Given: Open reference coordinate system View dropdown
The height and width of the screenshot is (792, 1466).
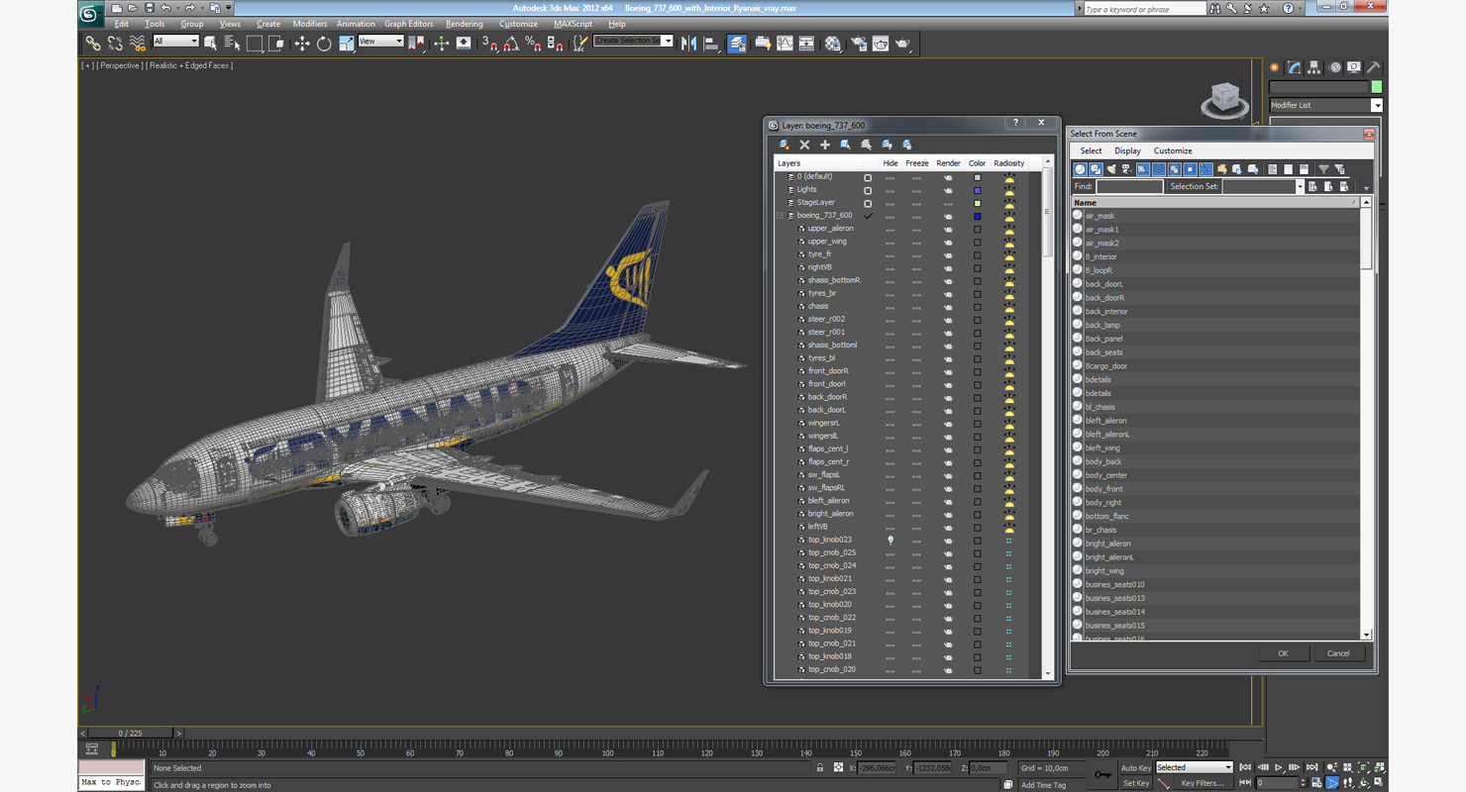Looking at the screenshot, I should coord(380,42).
